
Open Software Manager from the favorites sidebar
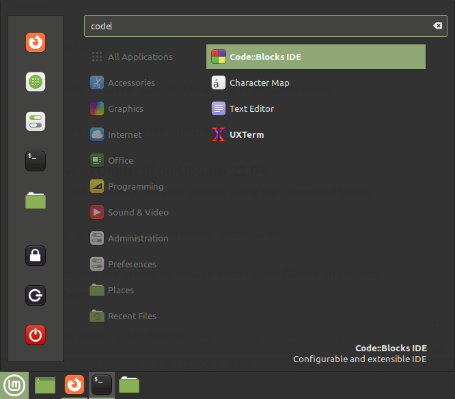point(36,82)
